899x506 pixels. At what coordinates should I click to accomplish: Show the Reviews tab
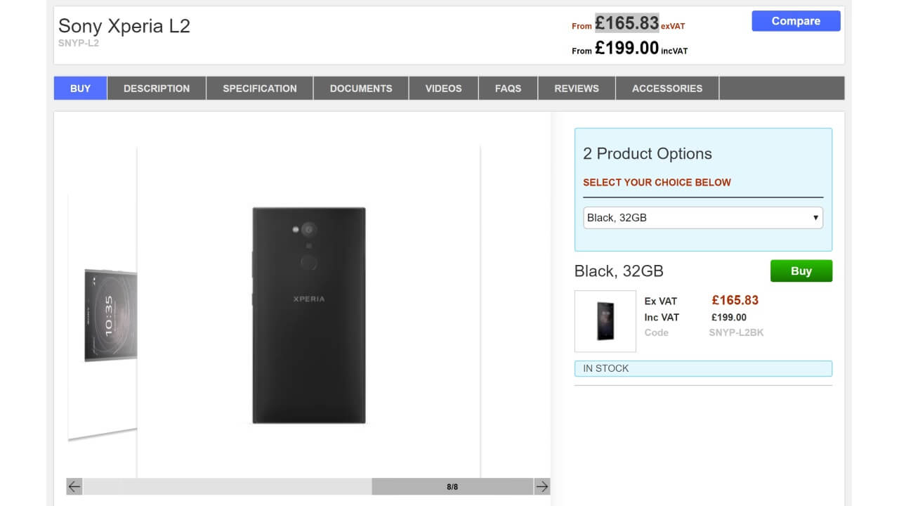(x=577, y=89)
